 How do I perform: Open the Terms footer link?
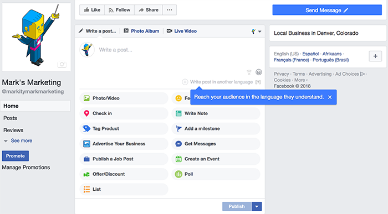[x=299, y=74]
